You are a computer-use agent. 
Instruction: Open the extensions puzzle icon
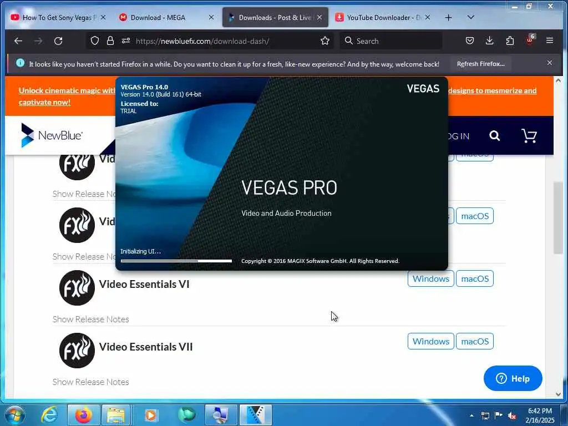[x=510, y=40]
